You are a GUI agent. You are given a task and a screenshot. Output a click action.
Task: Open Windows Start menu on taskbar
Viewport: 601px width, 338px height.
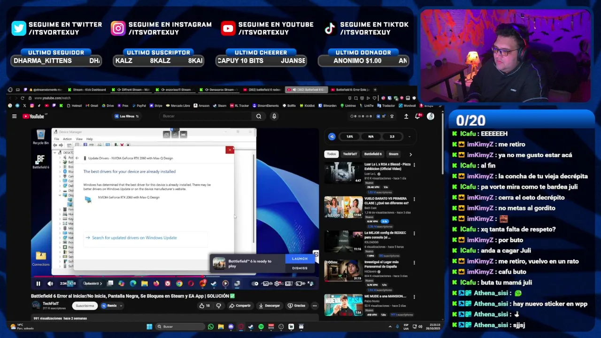(149, 327)
